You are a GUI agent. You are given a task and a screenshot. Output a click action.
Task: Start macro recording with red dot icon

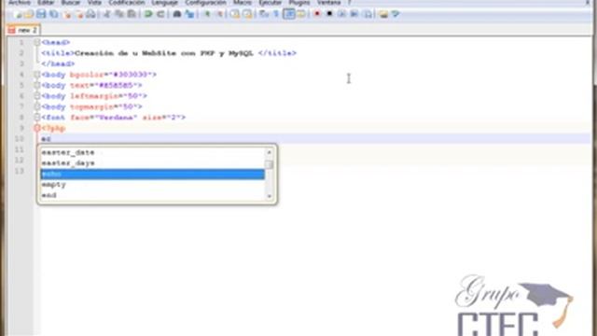317,14
